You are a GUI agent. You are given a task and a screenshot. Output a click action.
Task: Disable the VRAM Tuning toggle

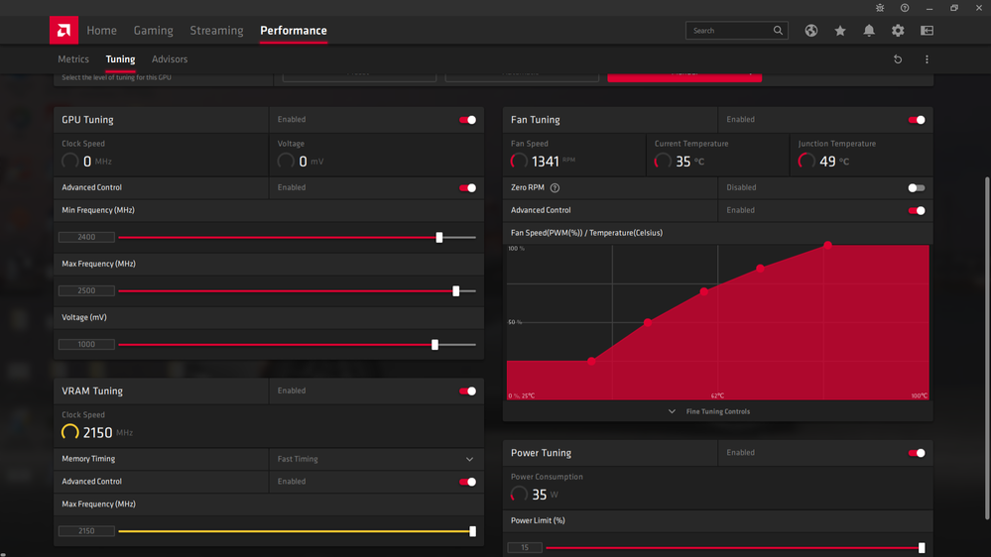click(x=467, y=390)
